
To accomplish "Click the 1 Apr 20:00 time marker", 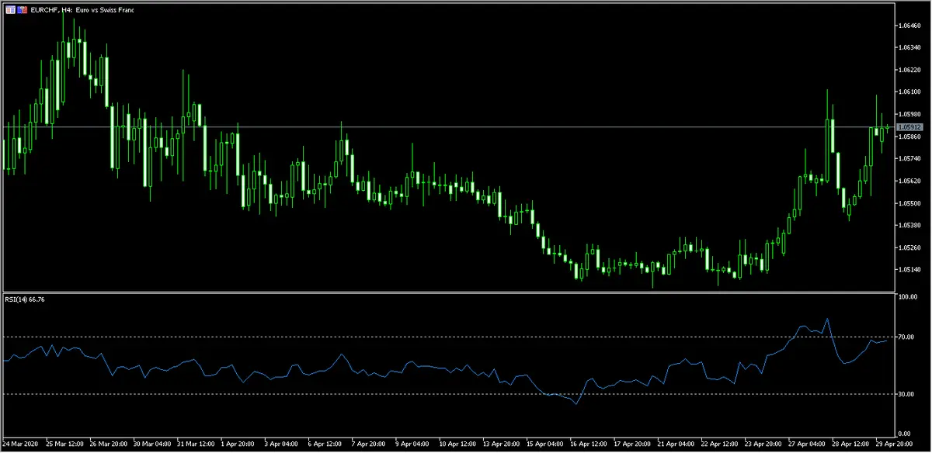I will [x=240, y=445].
